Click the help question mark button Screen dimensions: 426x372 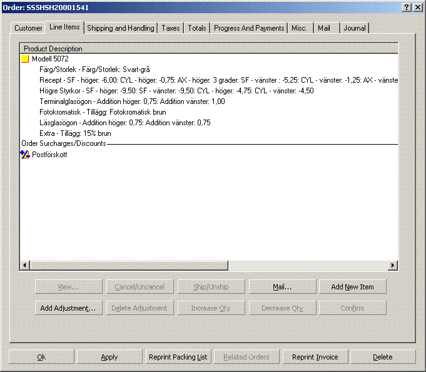click(x=407, y=6)
